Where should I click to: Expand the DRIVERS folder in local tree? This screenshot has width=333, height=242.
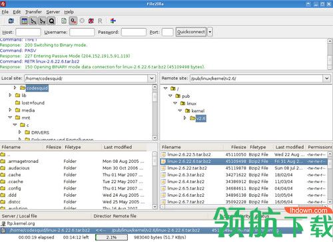[20, 132]
